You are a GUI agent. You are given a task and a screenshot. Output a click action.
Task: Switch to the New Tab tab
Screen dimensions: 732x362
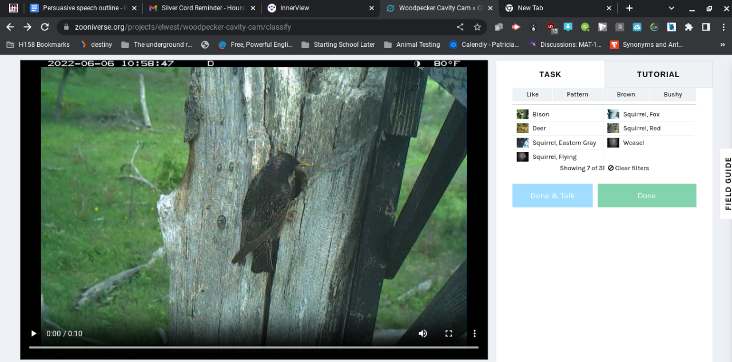tap(558, 8)
